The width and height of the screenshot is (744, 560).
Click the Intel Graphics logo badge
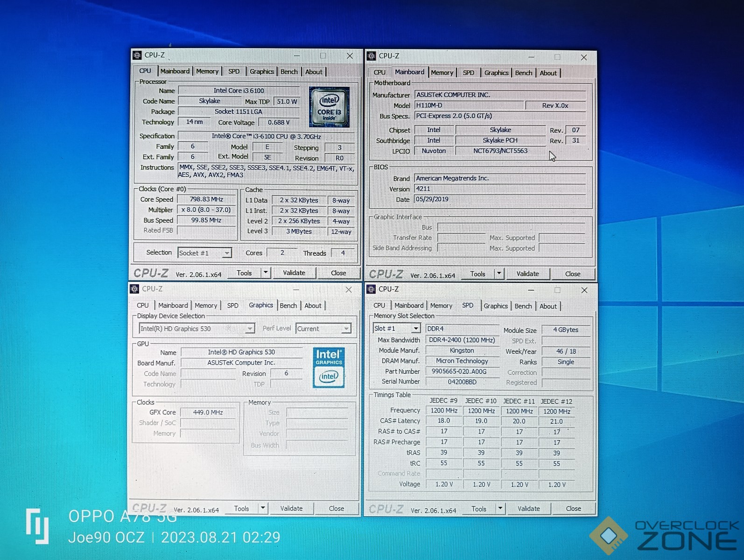(x=329, y=368)
